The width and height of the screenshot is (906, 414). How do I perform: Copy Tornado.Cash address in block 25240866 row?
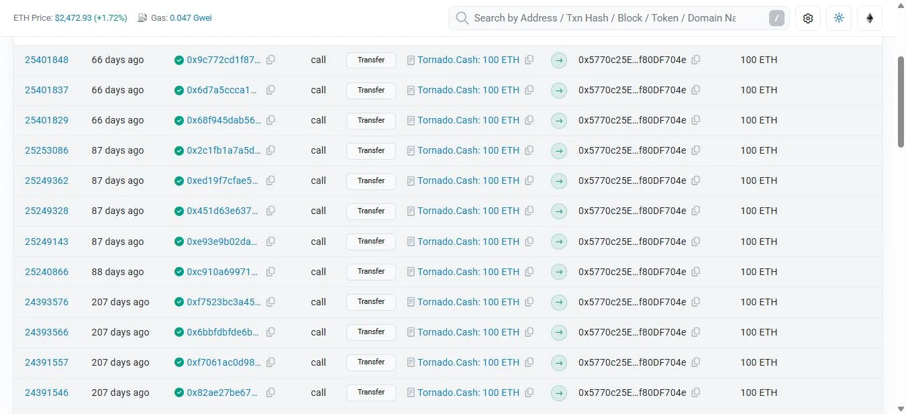click(x=530, y=272)
